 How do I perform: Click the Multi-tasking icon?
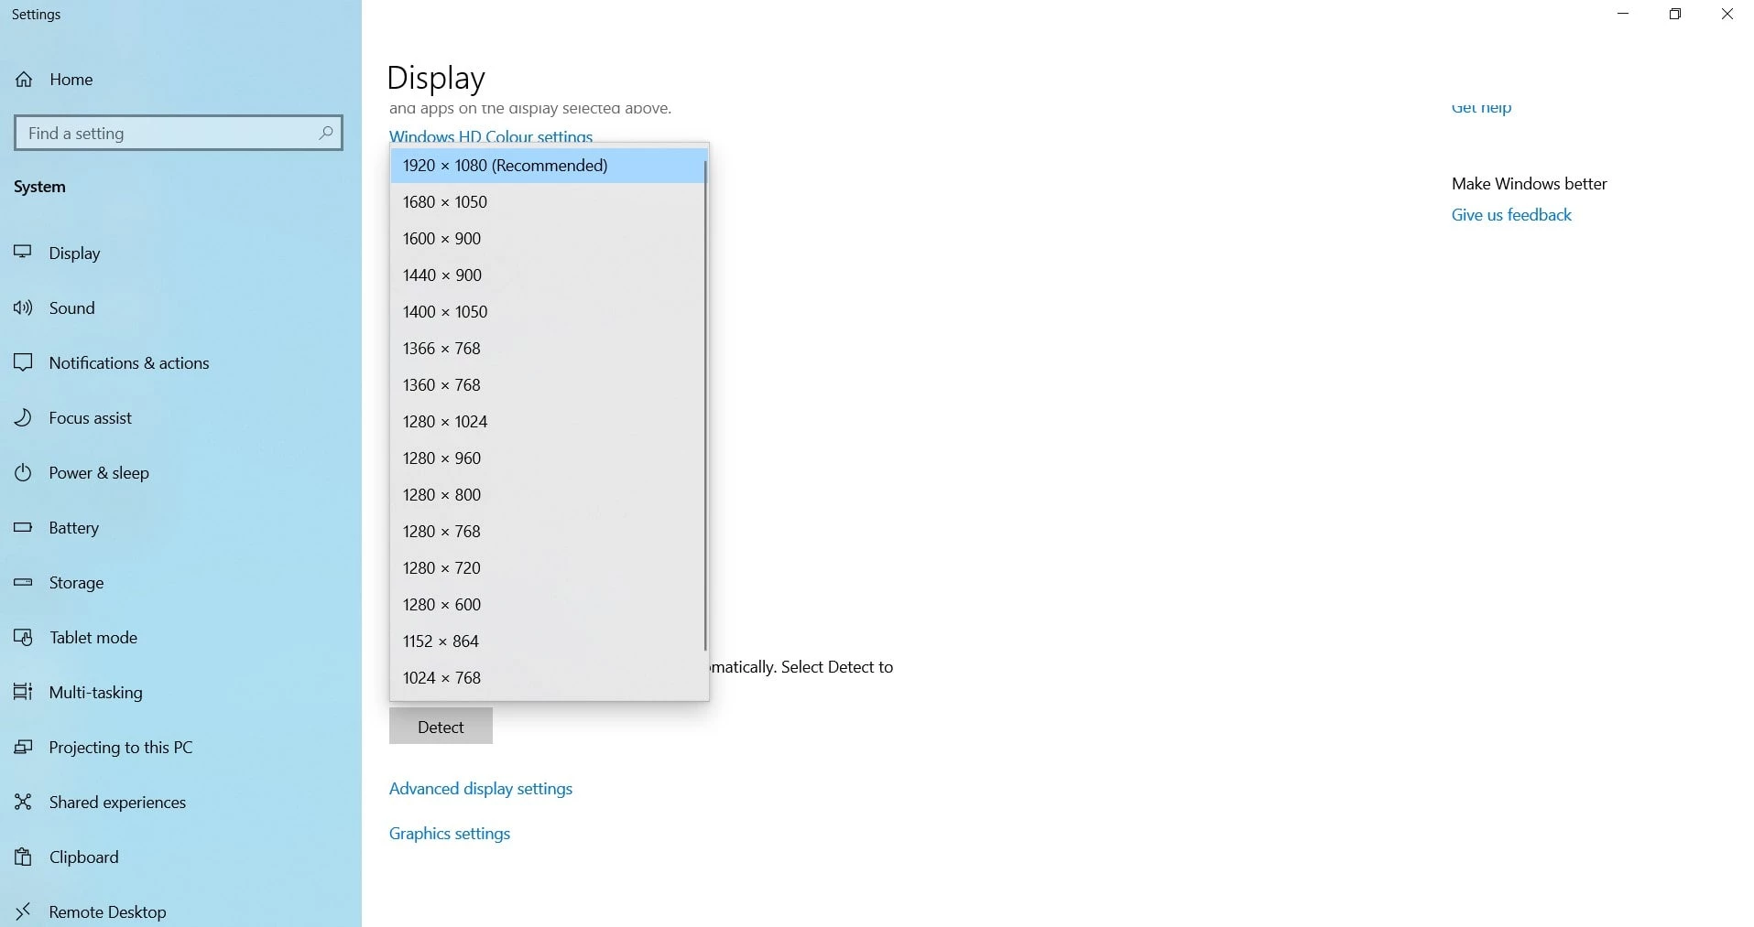tap(23, 692)
